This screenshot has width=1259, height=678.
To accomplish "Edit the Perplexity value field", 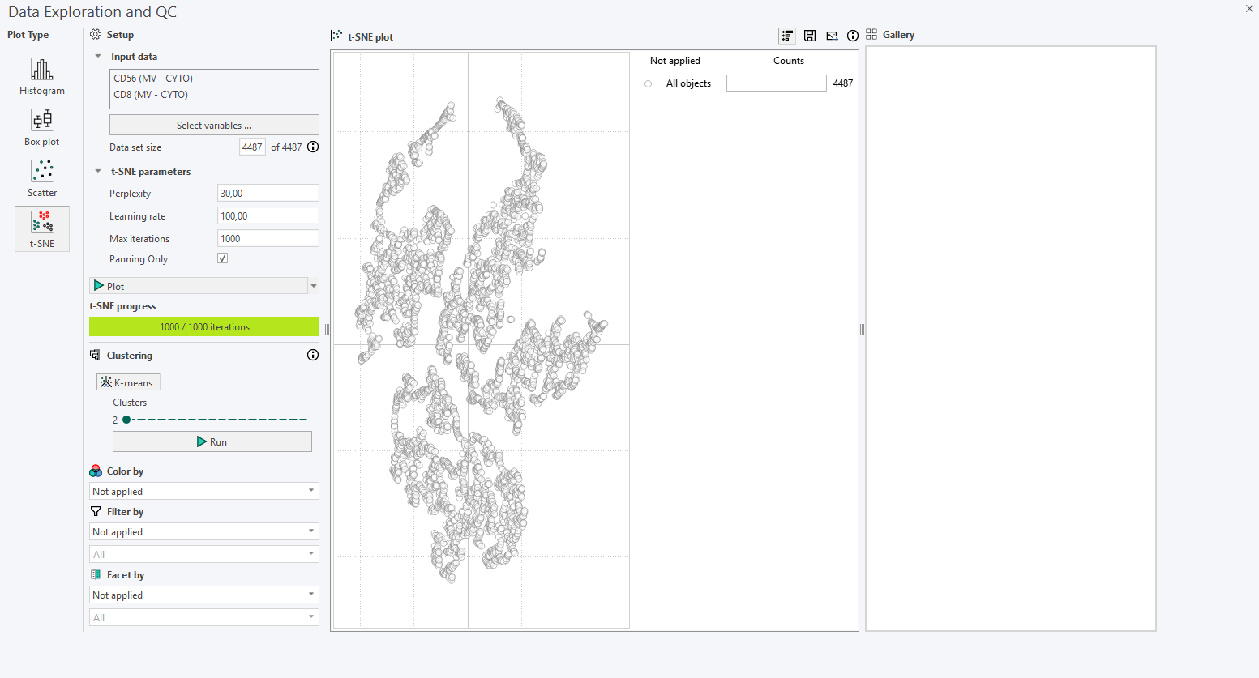I will point(268,193).
